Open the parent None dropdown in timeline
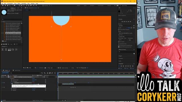 coord(50,77)
